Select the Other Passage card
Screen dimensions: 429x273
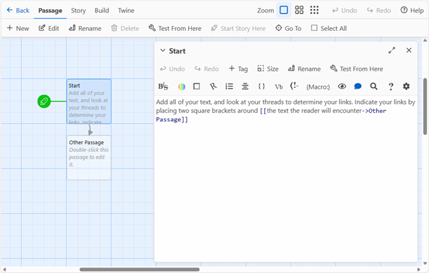pyautogui.click(x=89, y=157)
